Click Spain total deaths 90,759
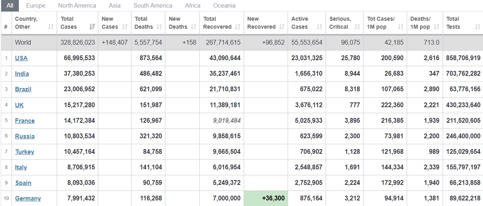 (151, 182)
